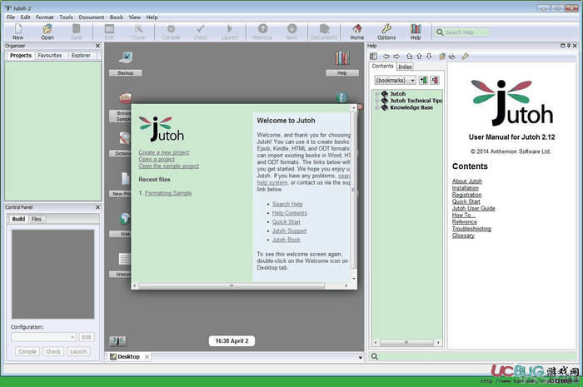Open the File menu
Screen dimensions: 583x387
point(11,17)
